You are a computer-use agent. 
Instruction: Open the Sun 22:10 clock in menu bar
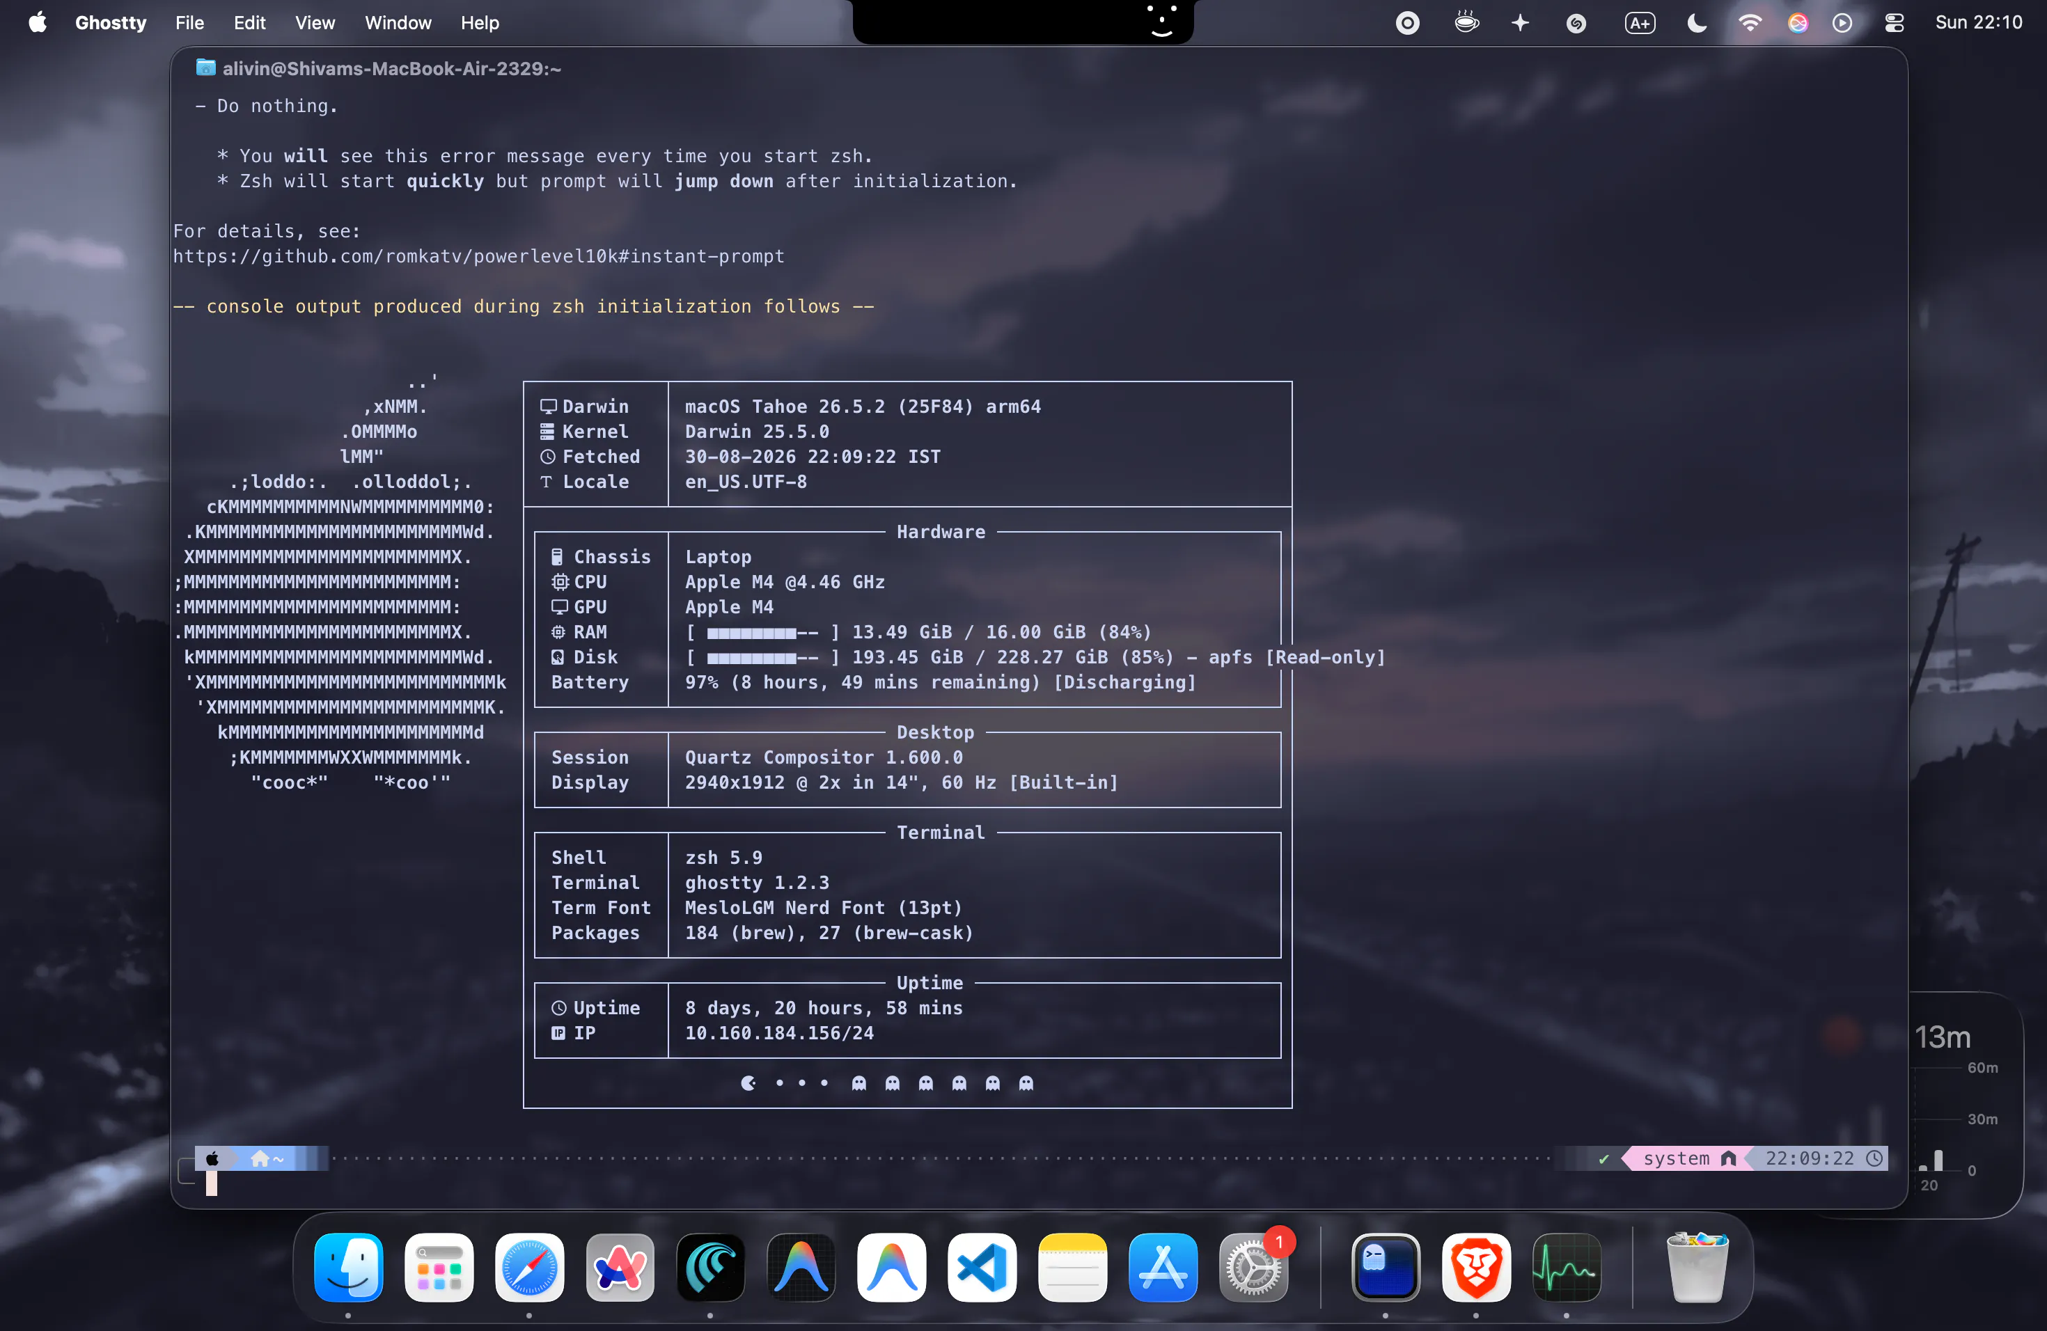pyautogui.click(x=1978, y=22)
